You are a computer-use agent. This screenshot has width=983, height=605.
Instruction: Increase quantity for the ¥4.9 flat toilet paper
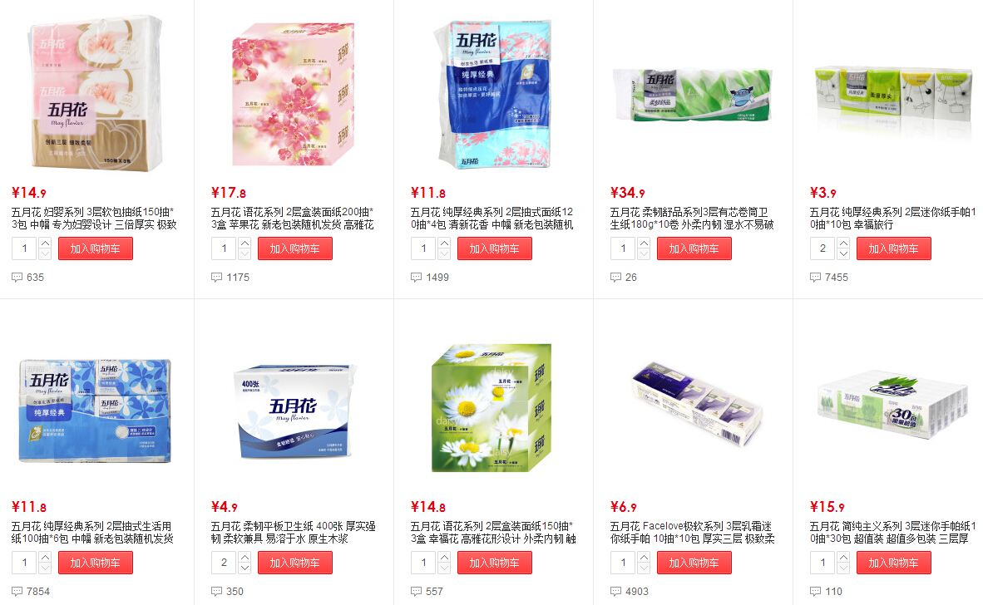coord(245,557)
